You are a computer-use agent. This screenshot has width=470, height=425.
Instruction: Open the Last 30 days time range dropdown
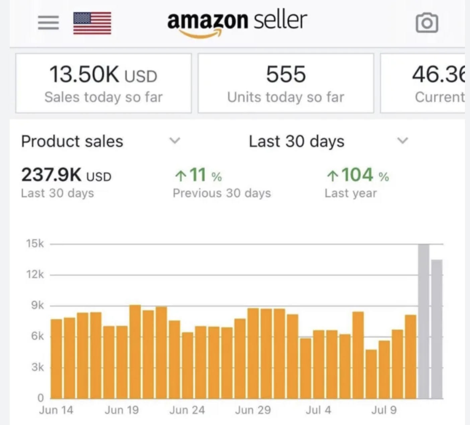coord(402,141)
